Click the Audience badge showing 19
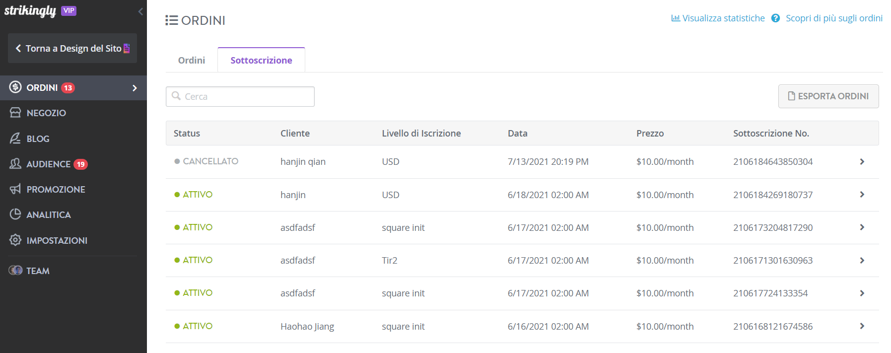 [80, 164]
